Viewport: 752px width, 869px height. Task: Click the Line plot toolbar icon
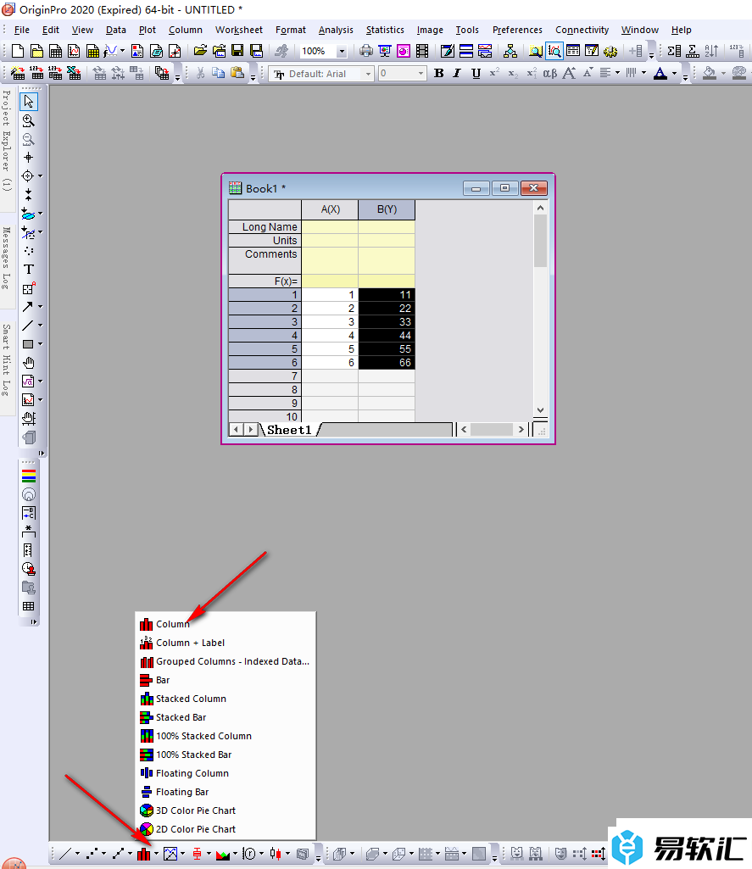coord(64,854)
